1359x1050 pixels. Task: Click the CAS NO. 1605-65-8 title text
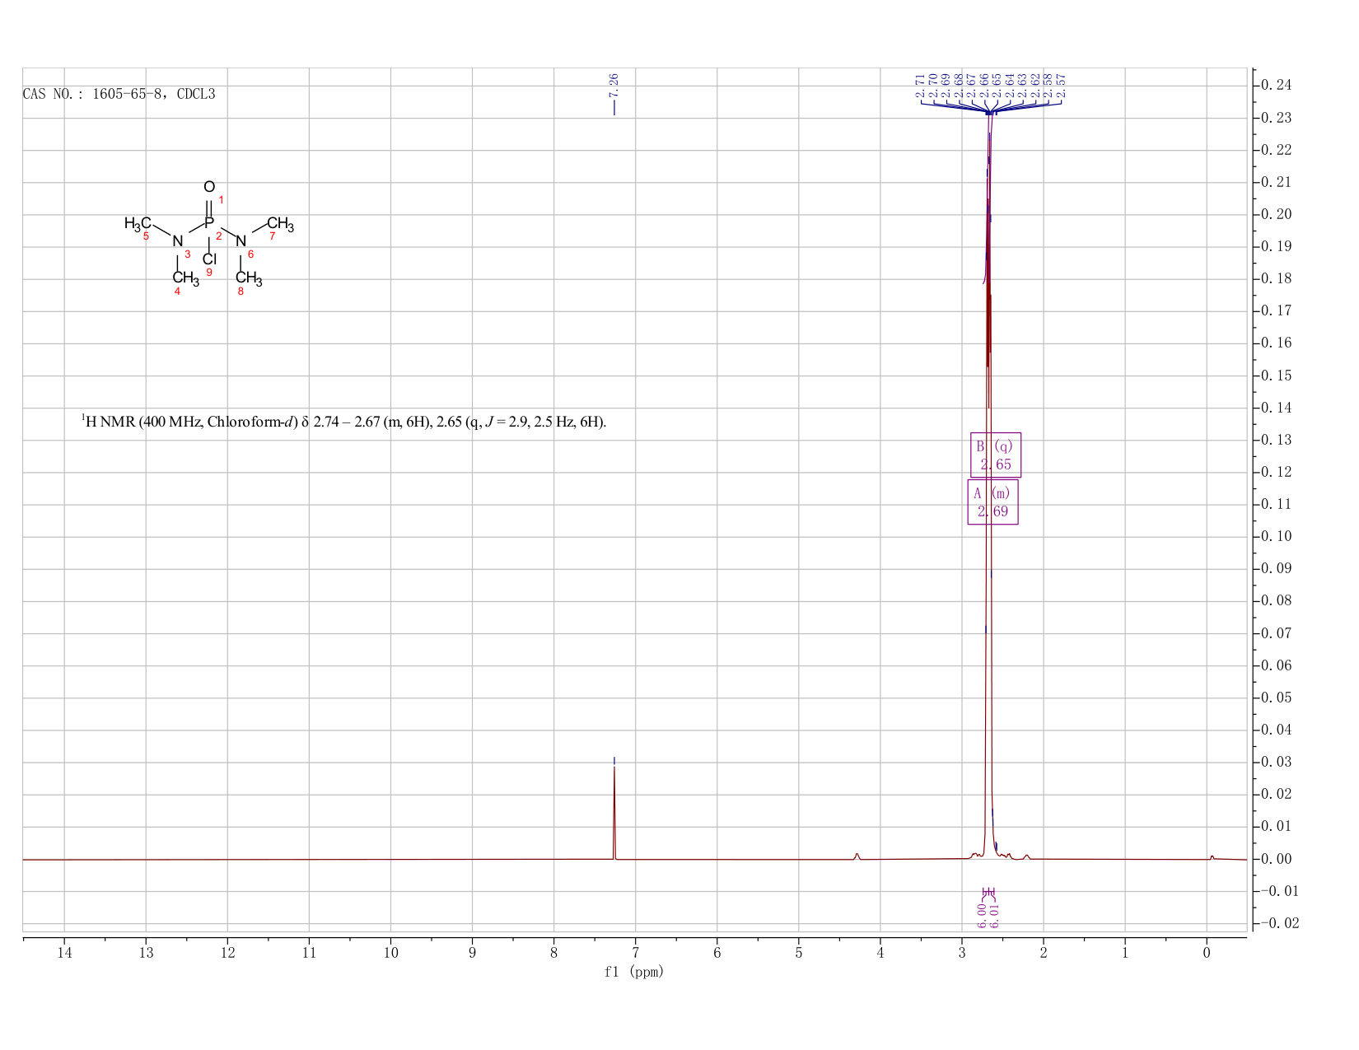[x=119, y=94]
